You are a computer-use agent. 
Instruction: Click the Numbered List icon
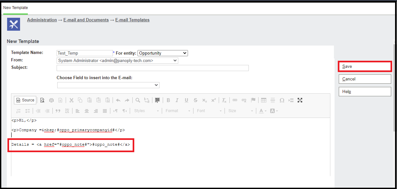point(18,111)
